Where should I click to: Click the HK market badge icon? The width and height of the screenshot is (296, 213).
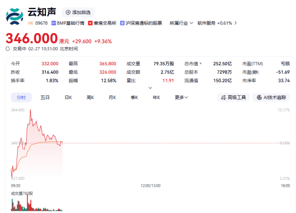pos(30,23)
